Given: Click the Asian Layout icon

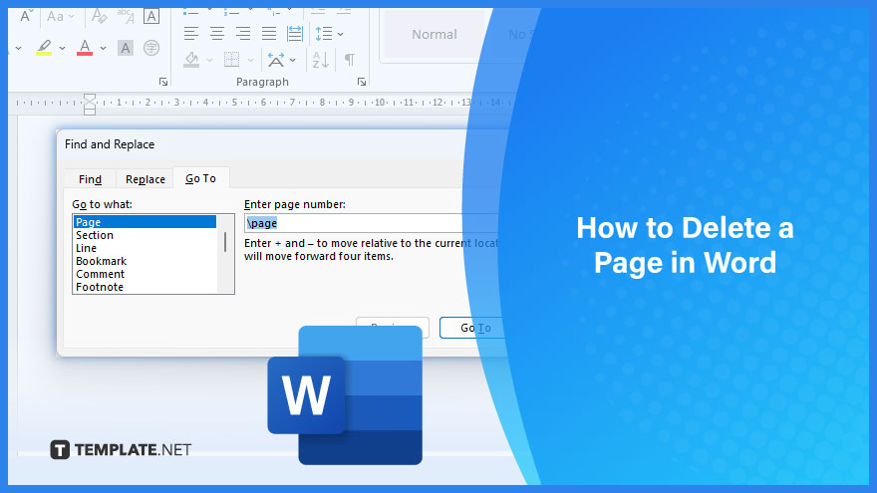Looking at the screenshot, I should [x=275, y=59].
